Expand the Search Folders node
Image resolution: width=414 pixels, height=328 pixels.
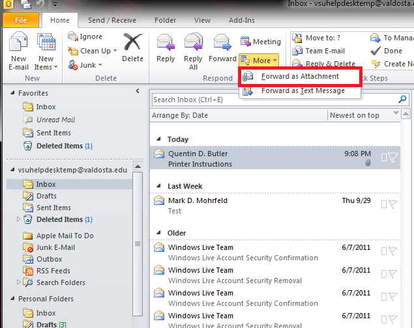pyautogui.click(x=18, y=282)
